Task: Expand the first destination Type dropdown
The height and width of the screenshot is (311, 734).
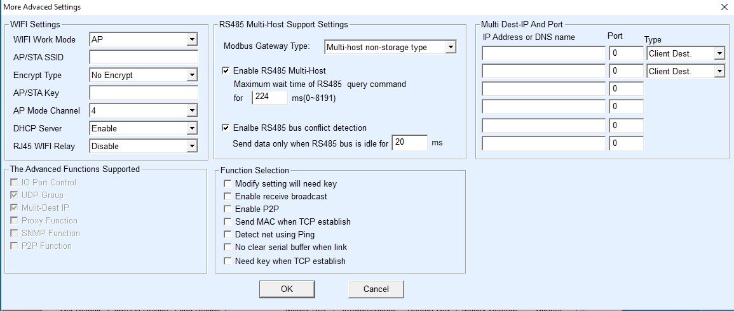Action: tap(686, 53)
